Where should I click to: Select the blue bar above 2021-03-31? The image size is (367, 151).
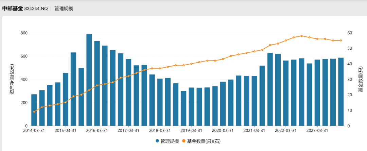[255, 101]
